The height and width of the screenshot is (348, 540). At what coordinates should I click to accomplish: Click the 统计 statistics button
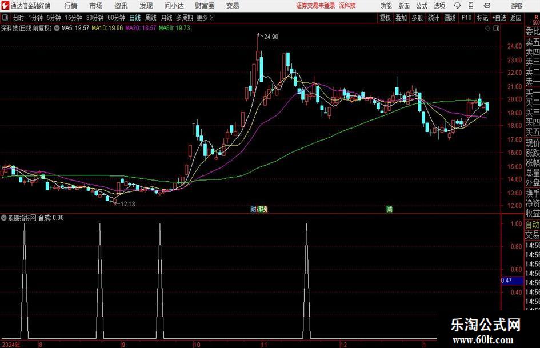(434, 18)
